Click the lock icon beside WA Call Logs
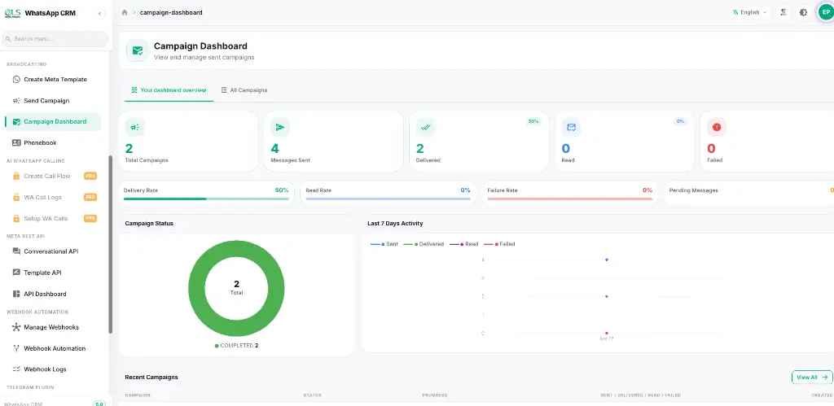The image size is (834, 406). (16, 197)
